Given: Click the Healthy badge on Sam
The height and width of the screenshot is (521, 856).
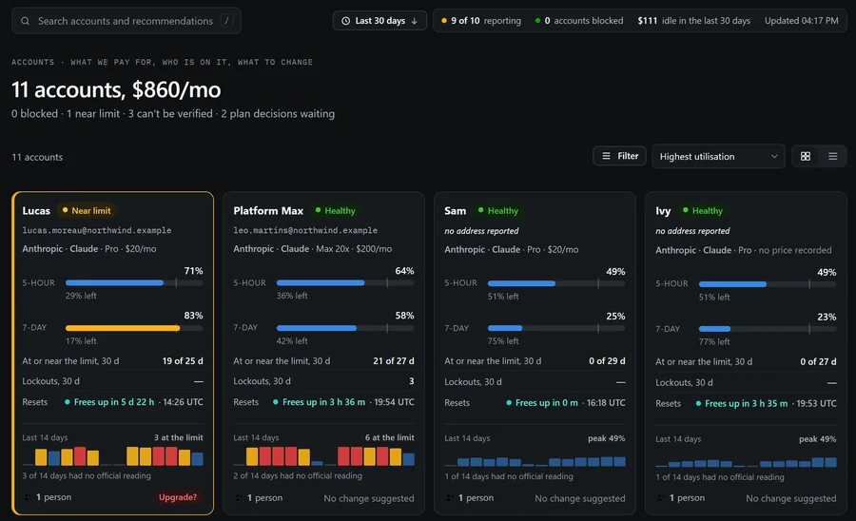Looking at the screenshot, I should [x=497, y=210].
